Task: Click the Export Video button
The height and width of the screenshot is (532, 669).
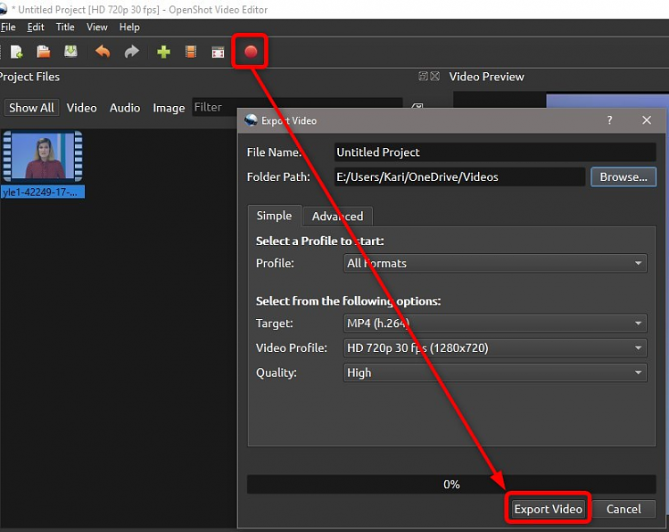Action: tap(548, 509)
